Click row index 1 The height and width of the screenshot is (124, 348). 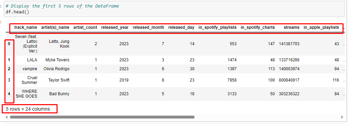[x=9, y=60]
